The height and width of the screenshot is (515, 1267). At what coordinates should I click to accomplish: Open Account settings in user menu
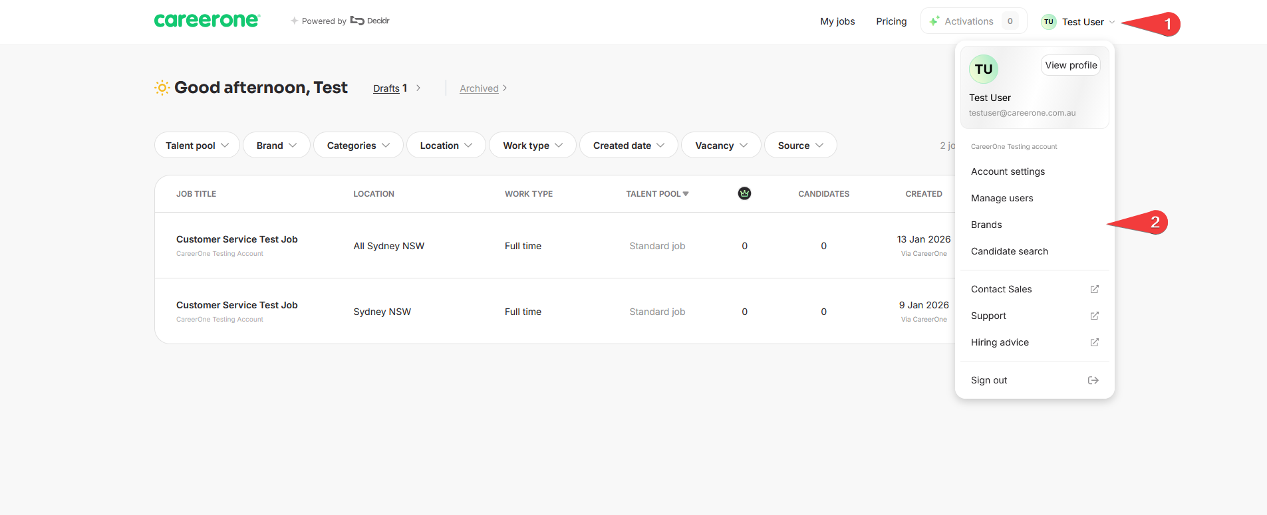1008,171
